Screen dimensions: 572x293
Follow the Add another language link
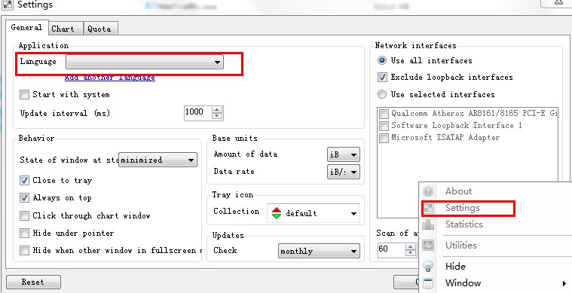click(x=110, y=78)
